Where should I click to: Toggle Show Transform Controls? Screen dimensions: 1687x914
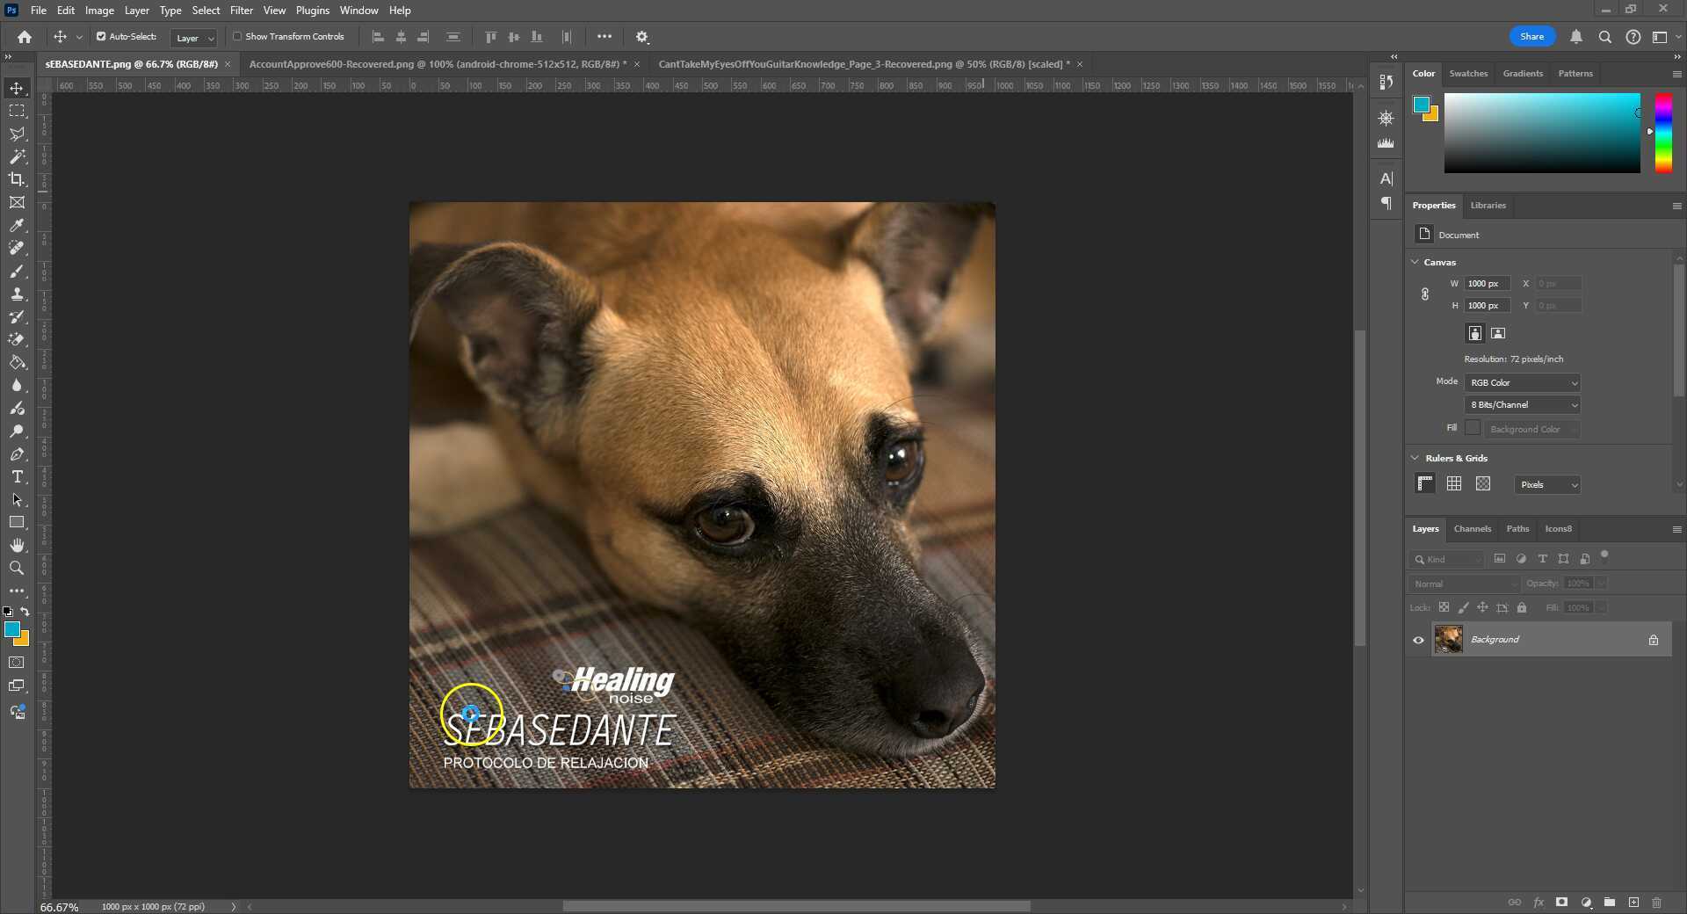[238, 36]
